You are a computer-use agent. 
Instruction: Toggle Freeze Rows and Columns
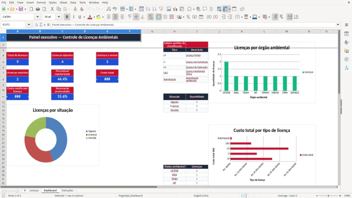pos(225,9)
